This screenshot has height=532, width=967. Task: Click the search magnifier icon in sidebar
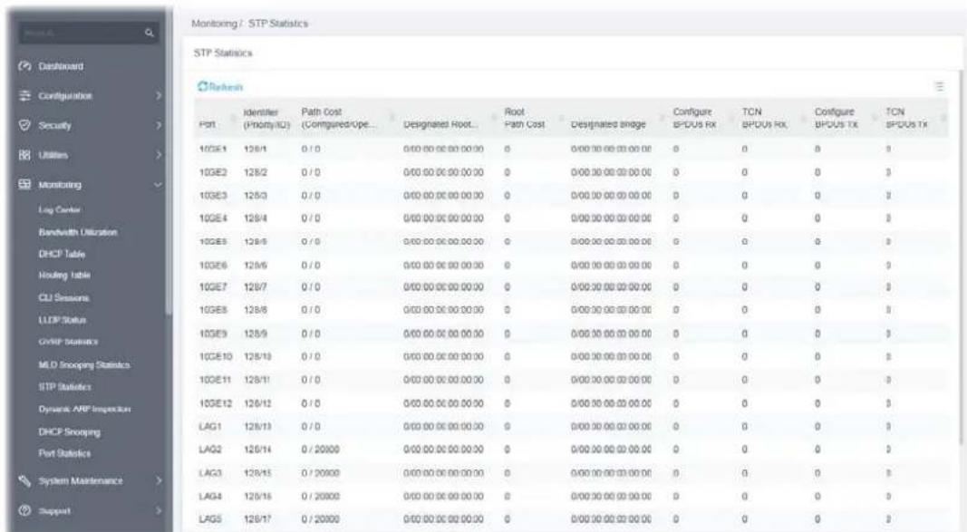click(150, 33)
